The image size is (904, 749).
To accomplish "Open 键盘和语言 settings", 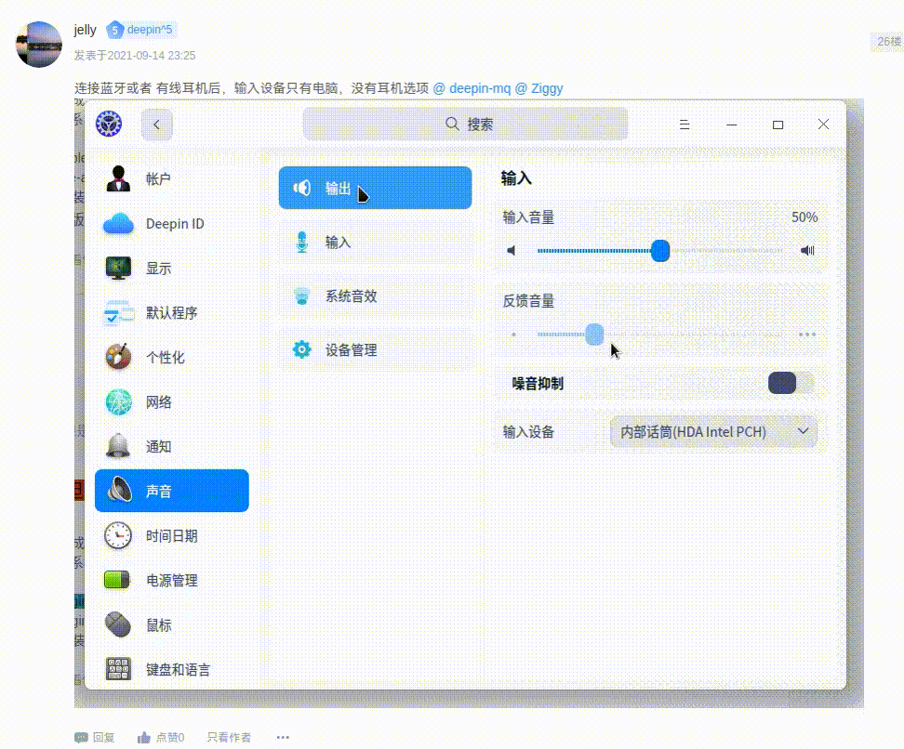I will (172, 669).
